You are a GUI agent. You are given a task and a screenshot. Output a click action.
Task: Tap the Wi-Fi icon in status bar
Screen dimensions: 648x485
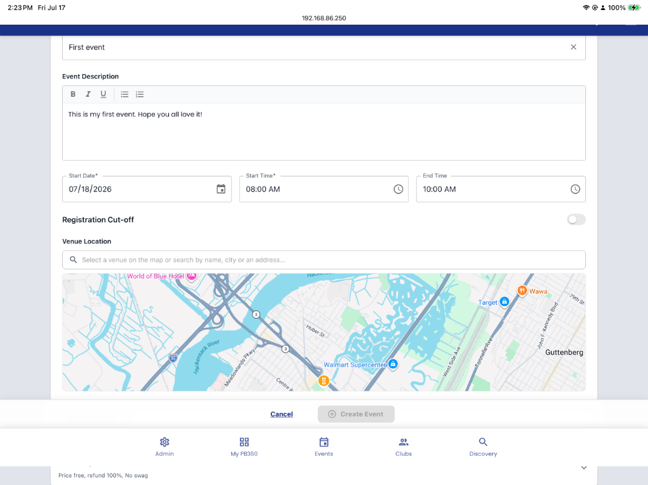[x=585, y=8]
